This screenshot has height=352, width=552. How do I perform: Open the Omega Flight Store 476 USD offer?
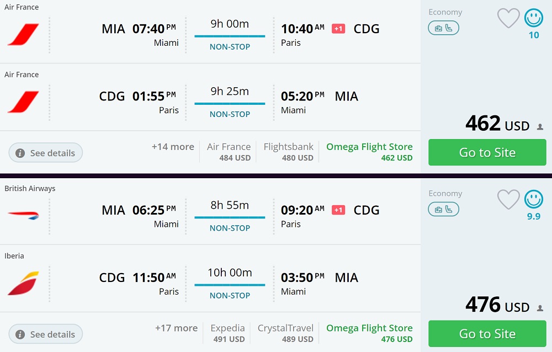pos(369,333)
